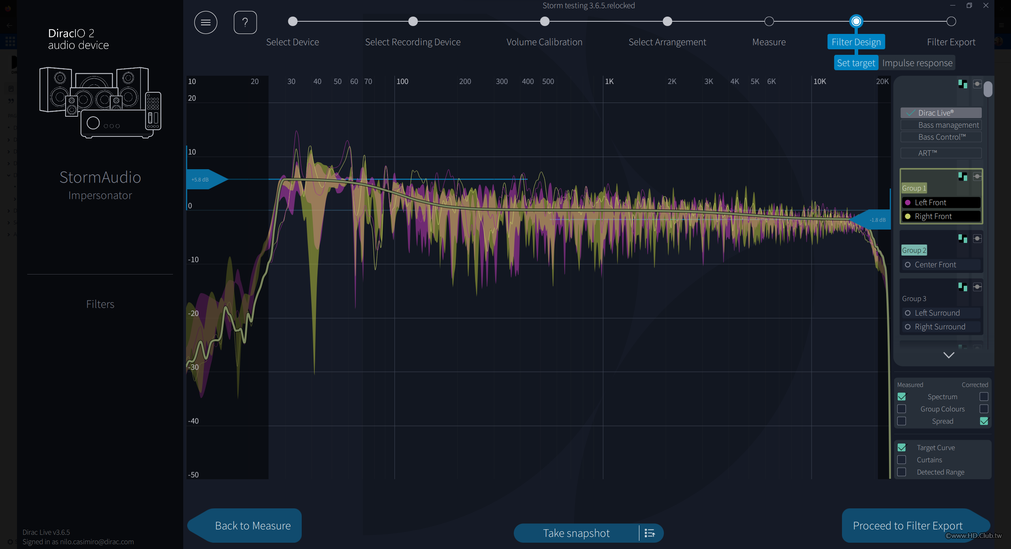Click Group 3 link toggle icon
Image resolution: width=1011 pixels, height=549 pixels.
(977, 287)
